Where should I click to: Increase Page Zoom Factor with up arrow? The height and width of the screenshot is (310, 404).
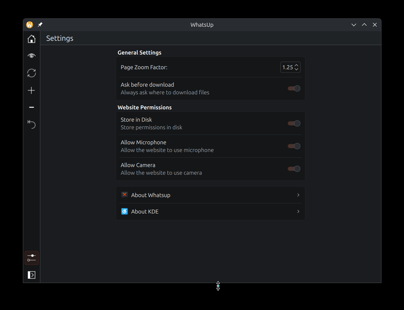click(297, 65)
